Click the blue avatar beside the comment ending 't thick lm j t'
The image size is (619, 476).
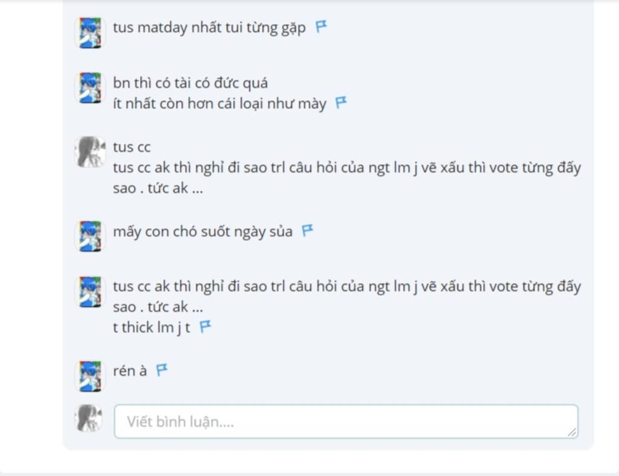(90, 292)
